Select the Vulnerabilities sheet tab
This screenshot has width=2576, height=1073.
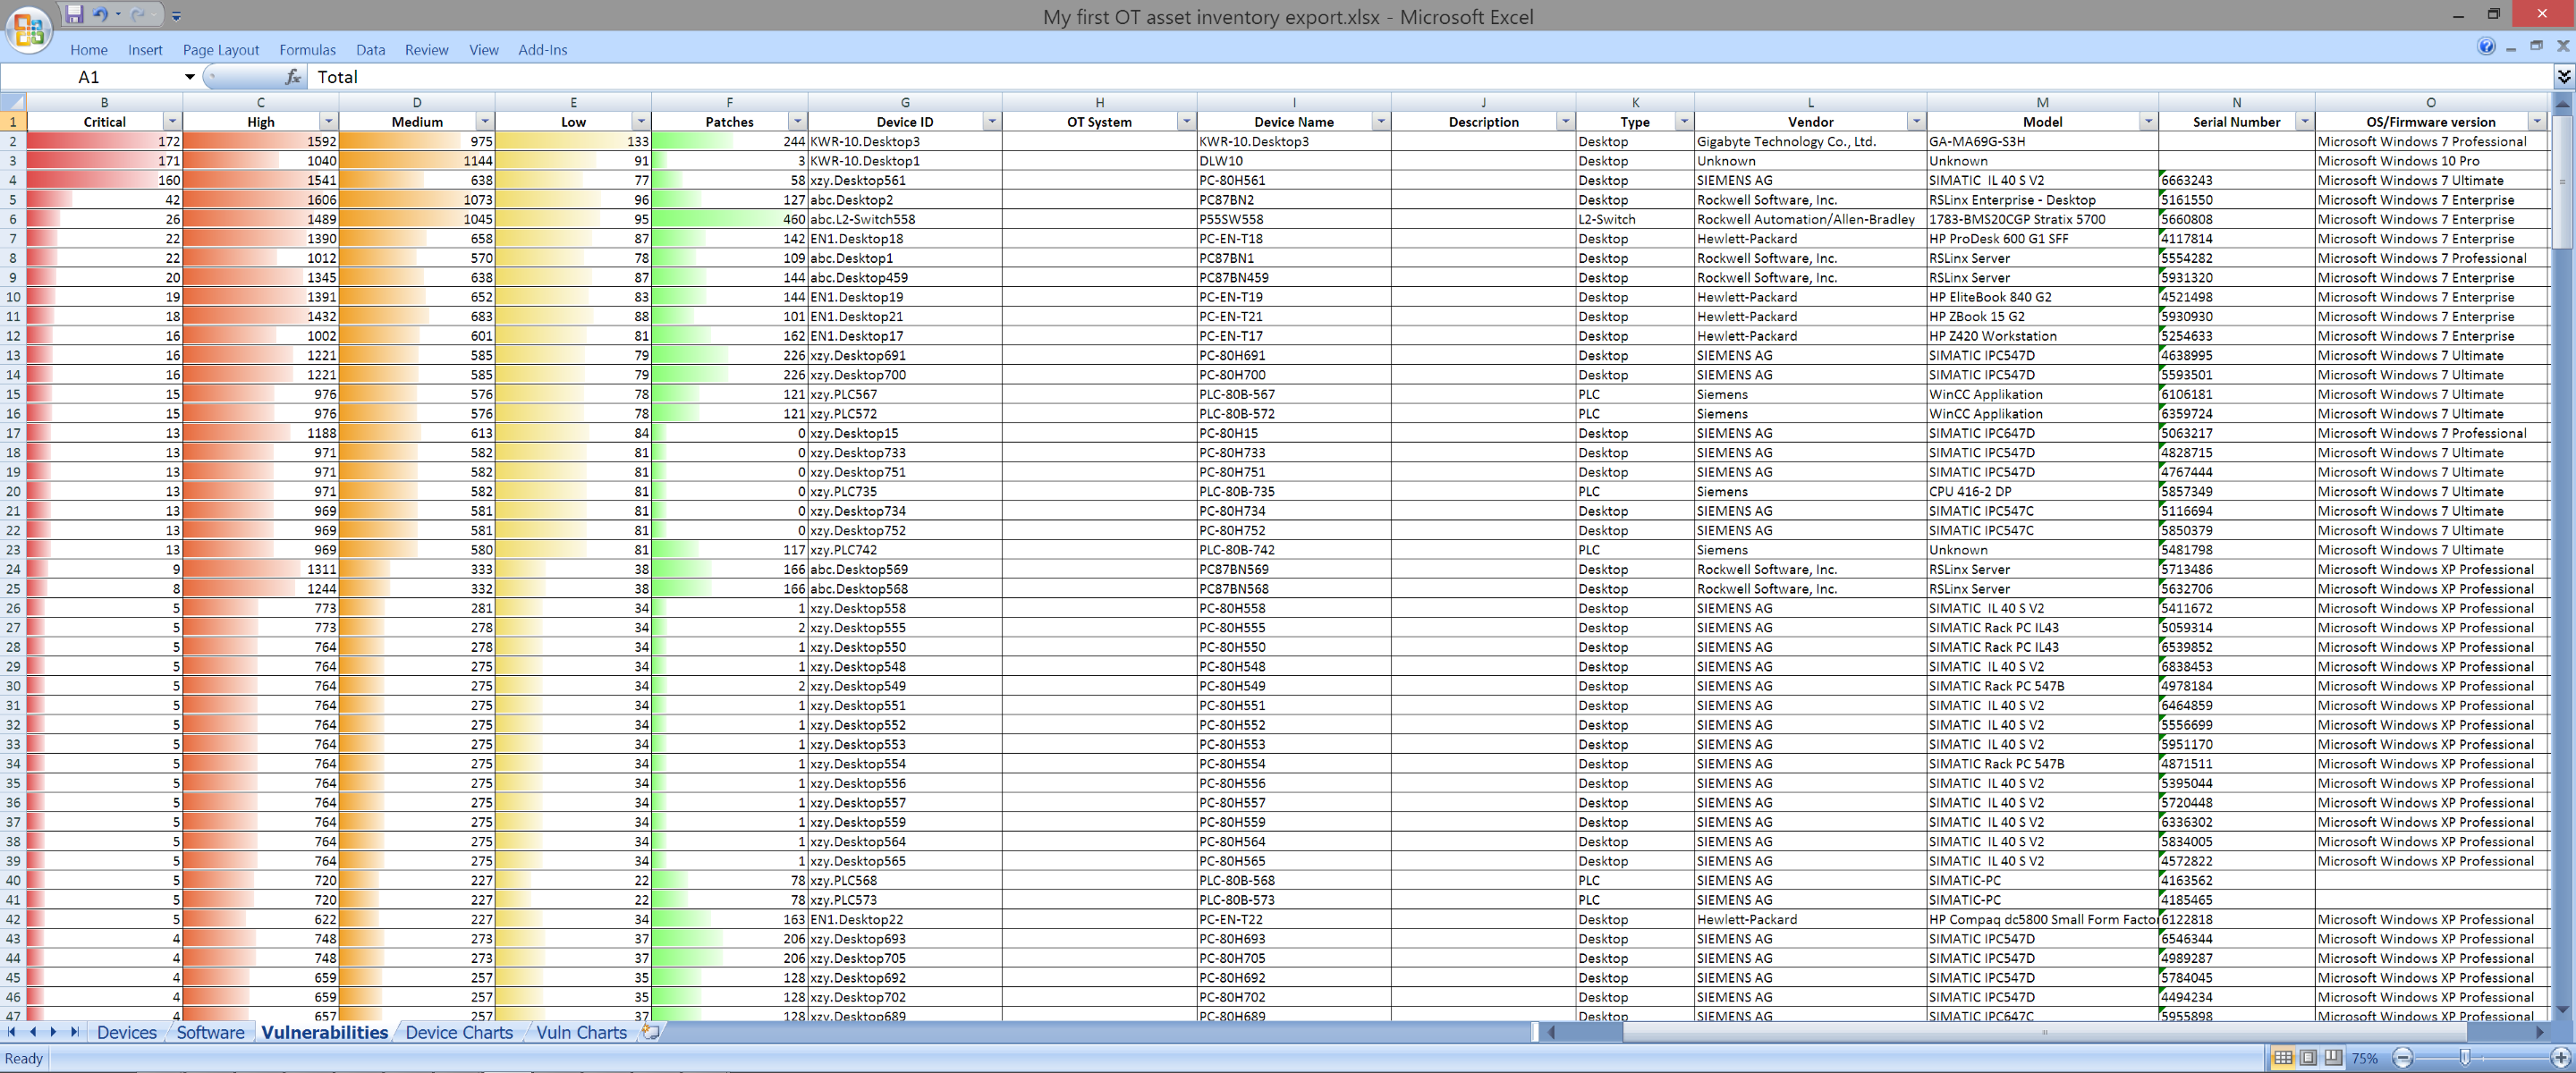[x=324, y=1032]
